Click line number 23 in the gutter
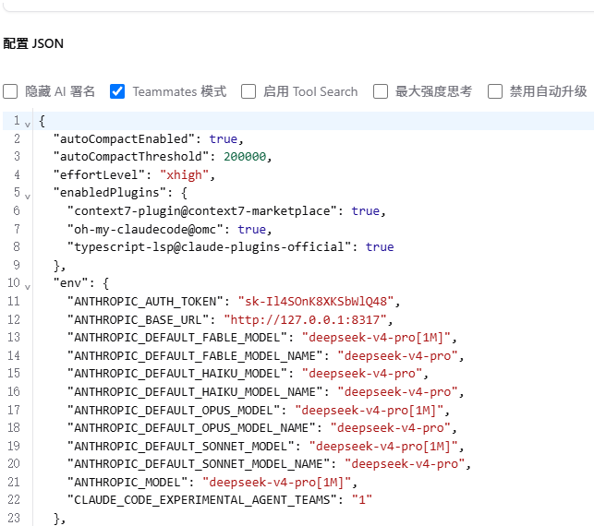This screenshot has height=526, width=594. tap(14, 518)
